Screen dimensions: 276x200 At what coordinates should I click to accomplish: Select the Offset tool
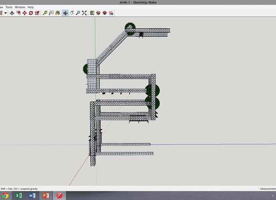[18, 13]
